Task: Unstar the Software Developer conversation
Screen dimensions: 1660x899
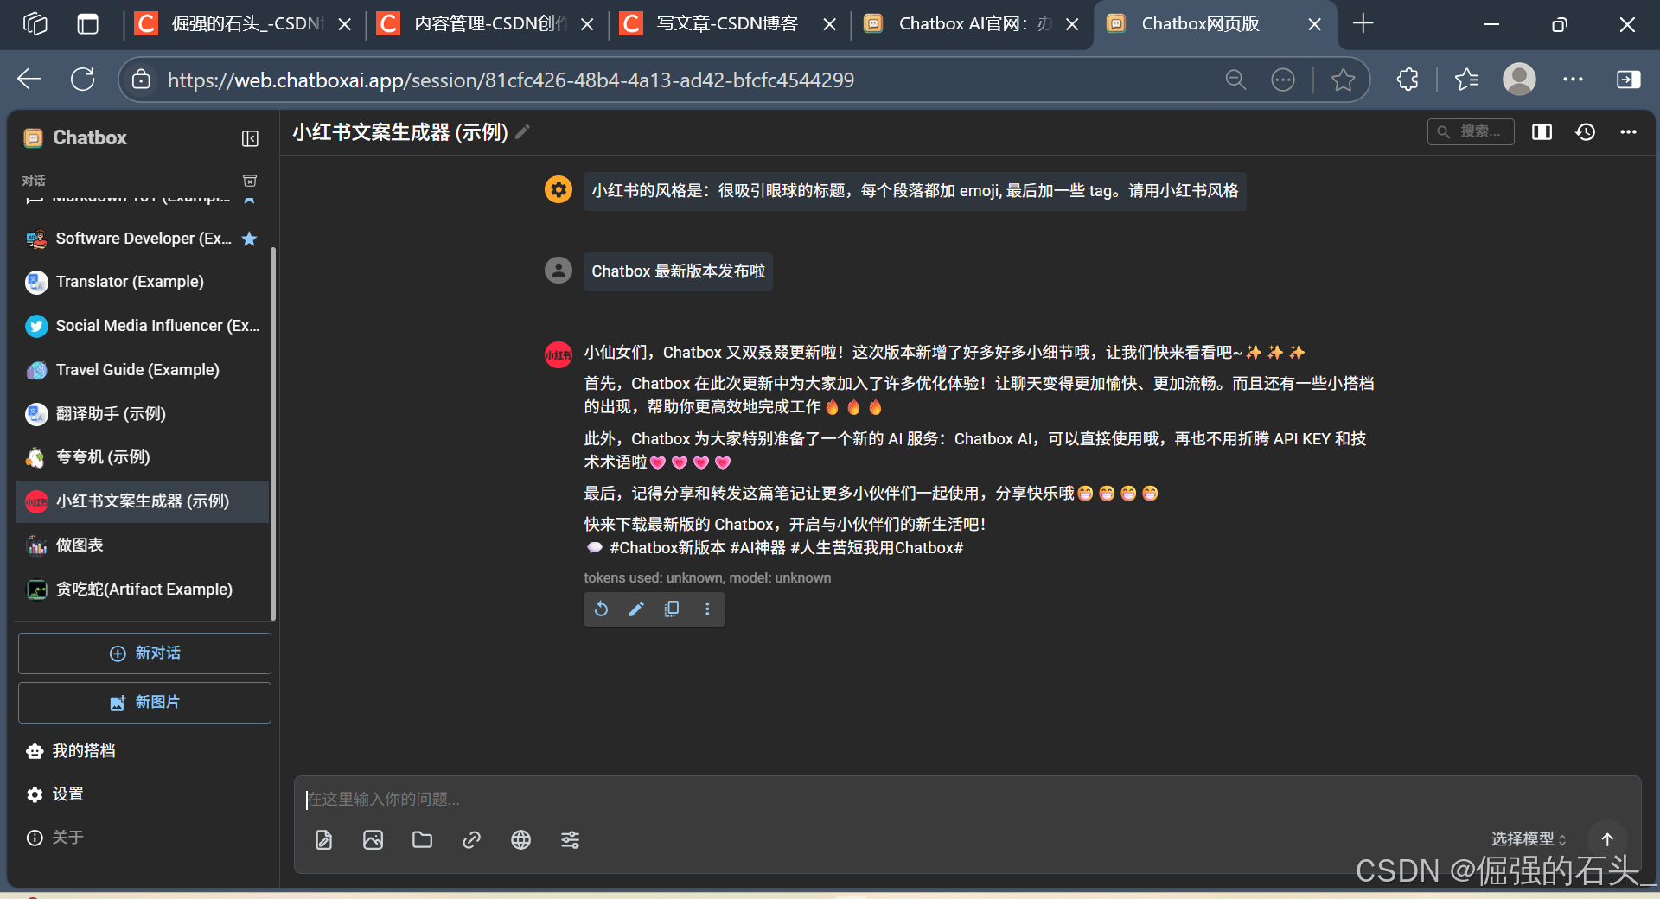Action: click(249, 239)
